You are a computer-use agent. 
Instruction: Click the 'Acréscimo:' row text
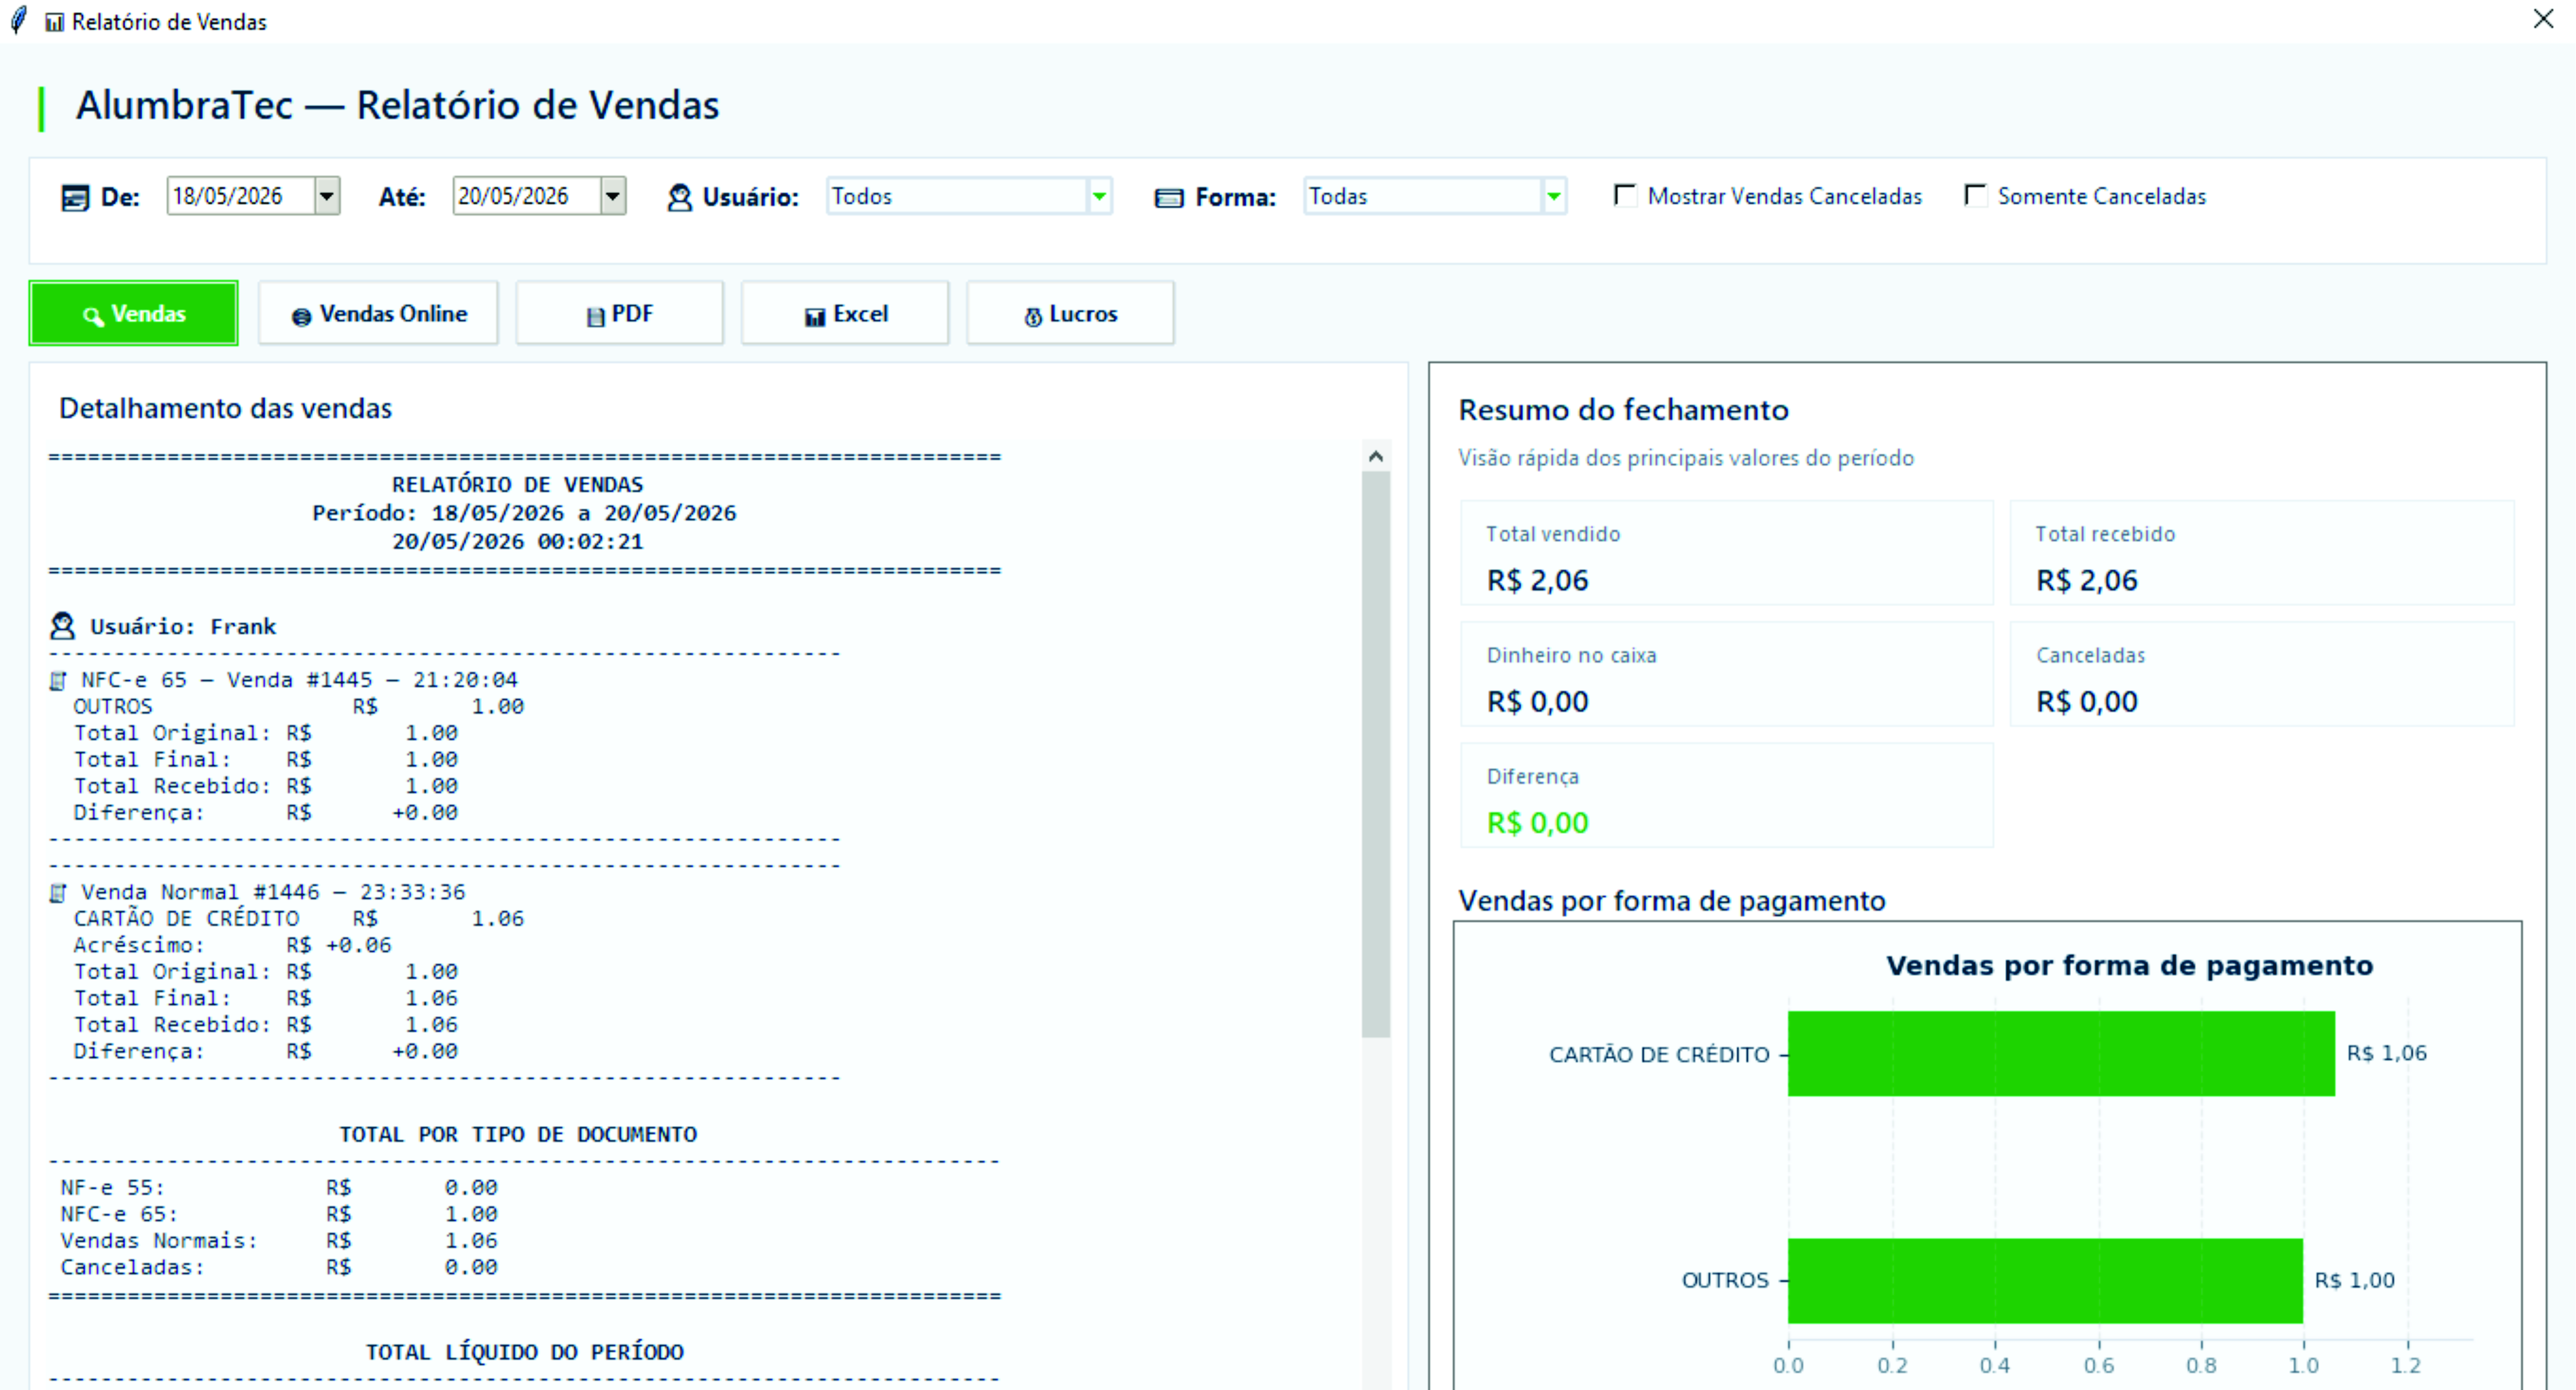click(233, 945)
